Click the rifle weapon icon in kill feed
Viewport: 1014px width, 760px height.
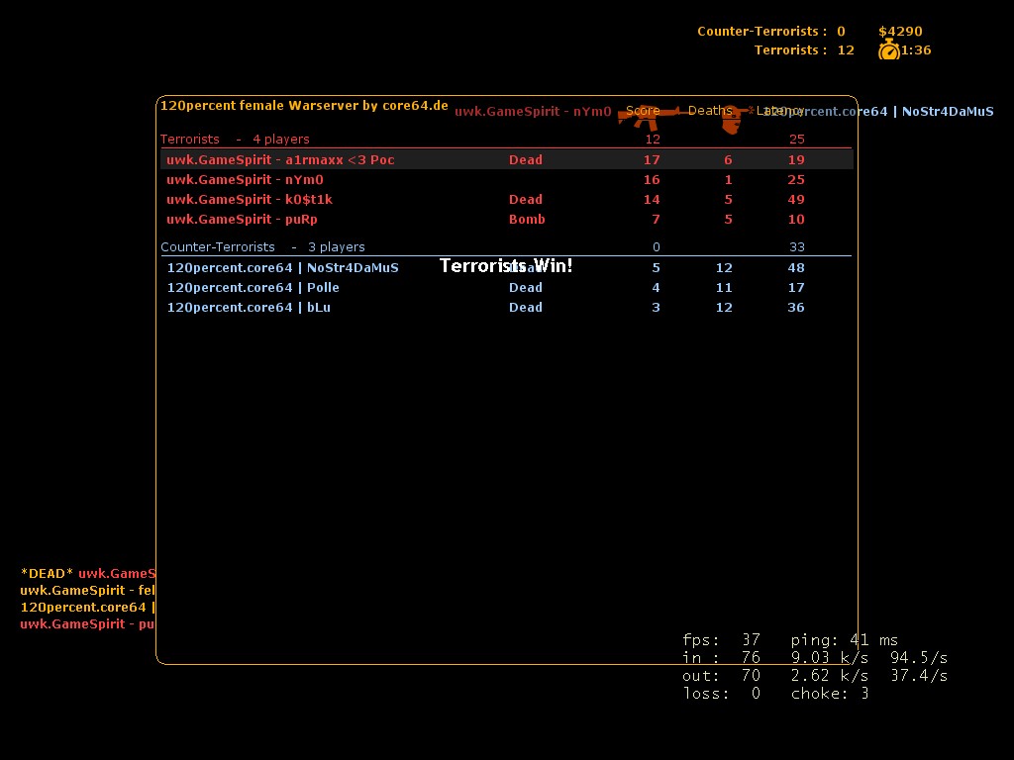pos(649,115)
